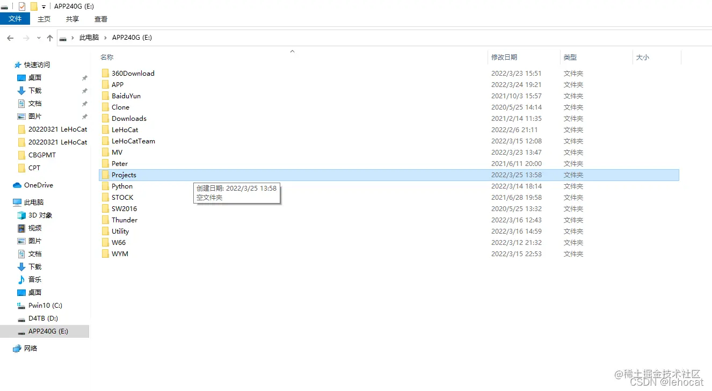Open 桌面 under 此电脑
This screenshot has height=391, width=712.
pos(35,292)
